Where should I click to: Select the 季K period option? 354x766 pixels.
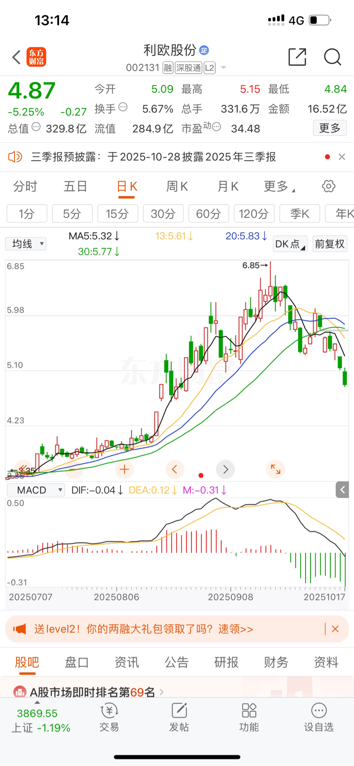[300, 214]
